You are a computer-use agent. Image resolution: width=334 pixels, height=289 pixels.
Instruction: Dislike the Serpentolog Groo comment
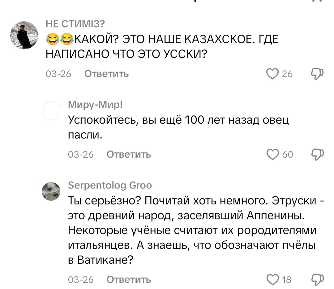(317, 279)
